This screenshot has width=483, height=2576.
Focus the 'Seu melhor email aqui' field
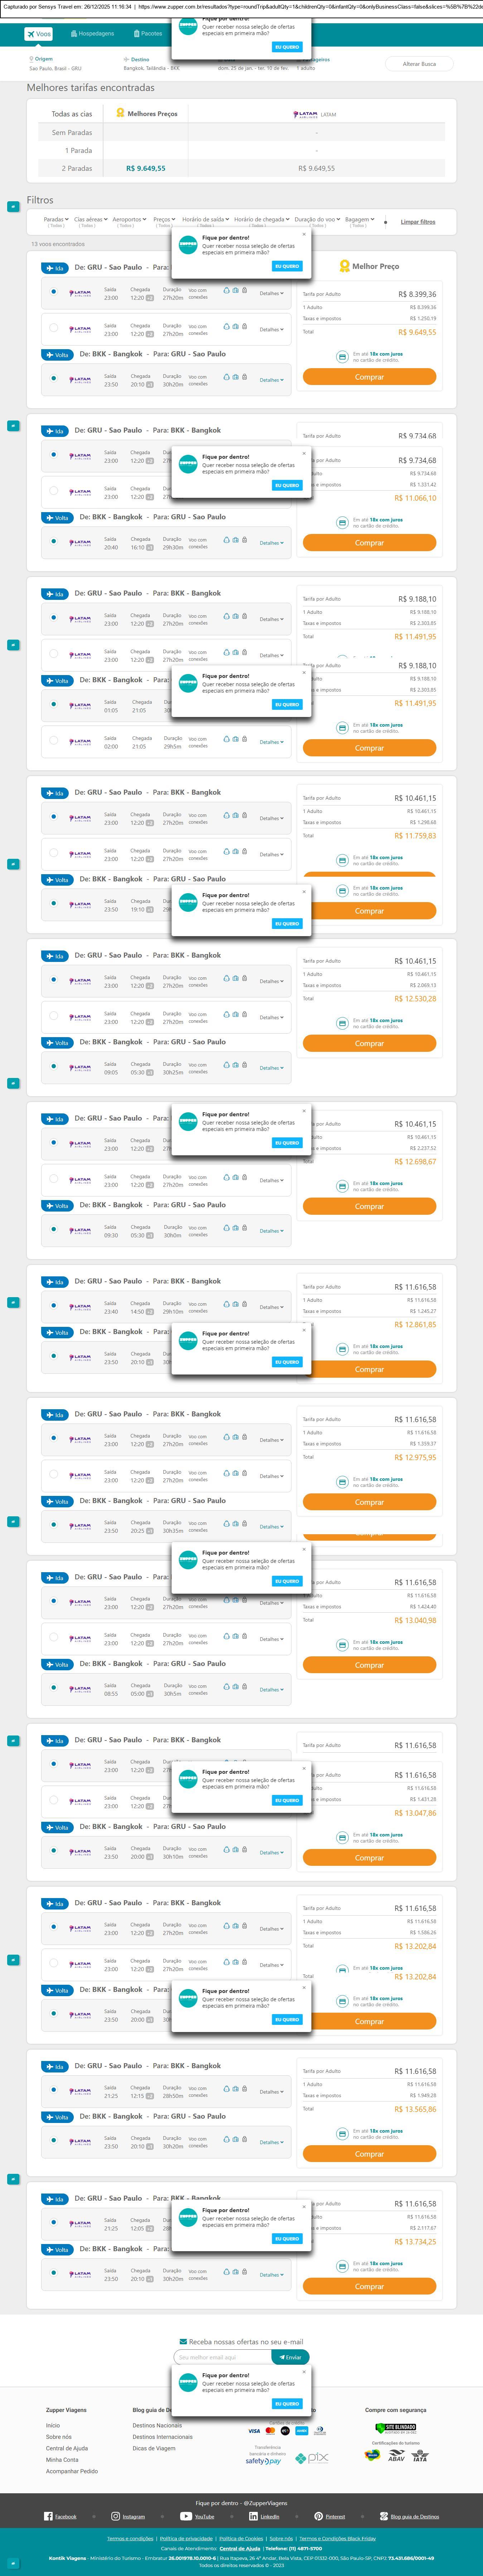click(222, 2357)
